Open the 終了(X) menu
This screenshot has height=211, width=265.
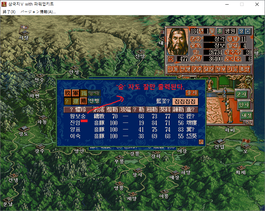9,12
